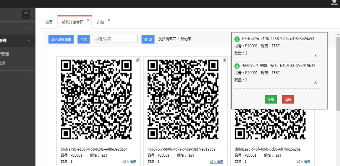Click the green 发货 button
This screenshot has height=166, width=340.
271,99
